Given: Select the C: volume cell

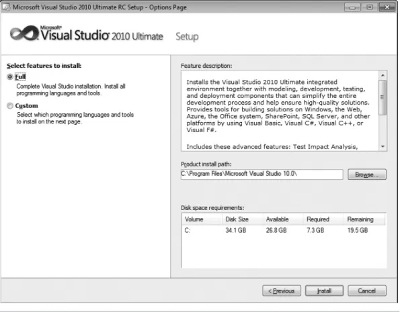Looking at the screenshot, I should (188, 231).
